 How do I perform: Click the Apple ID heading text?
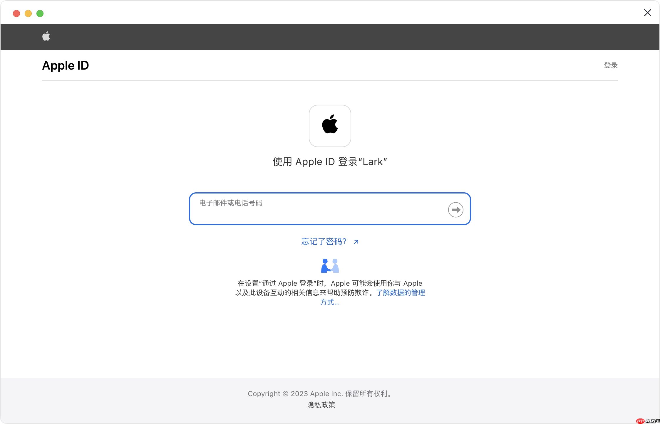coord(66,65)
